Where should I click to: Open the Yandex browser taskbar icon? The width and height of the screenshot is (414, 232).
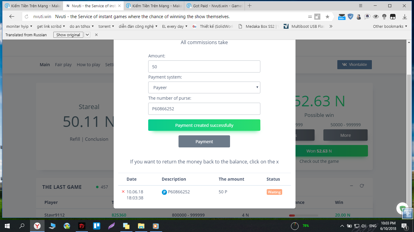37,226
